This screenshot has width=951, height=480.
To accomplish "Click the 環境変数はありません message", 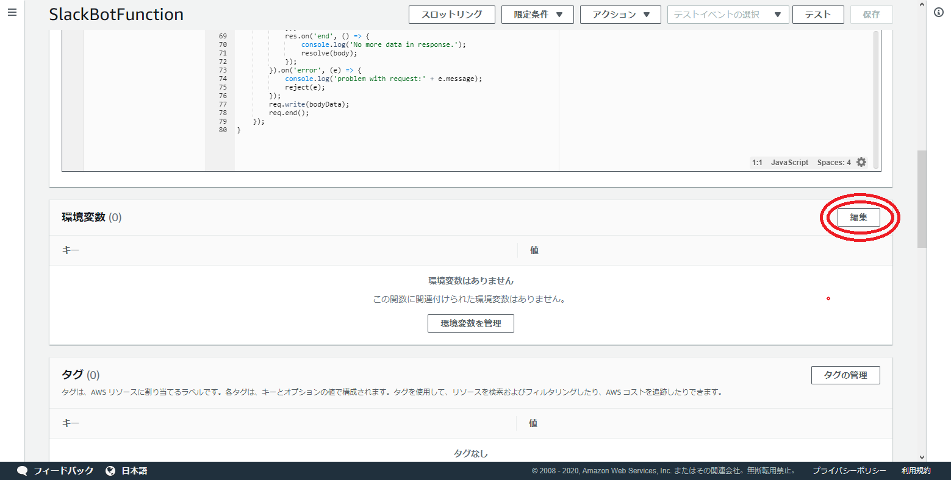I will (x=471, y=281).
